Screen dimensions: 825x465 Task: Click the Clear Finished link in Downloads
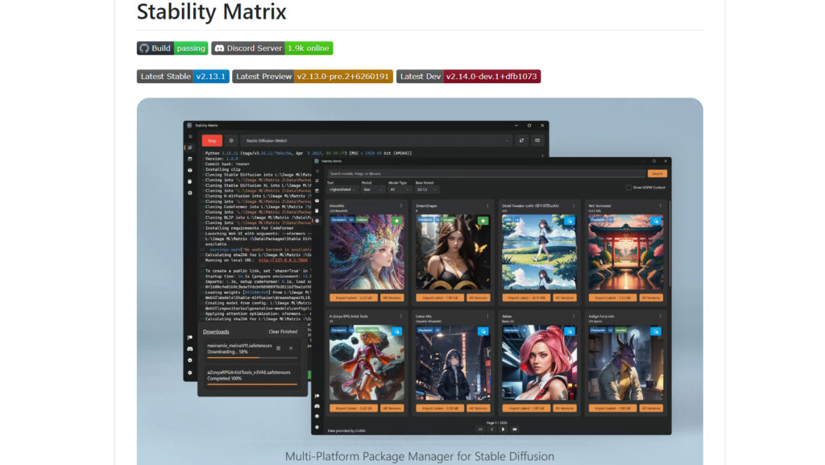click(x=283, y=332)
